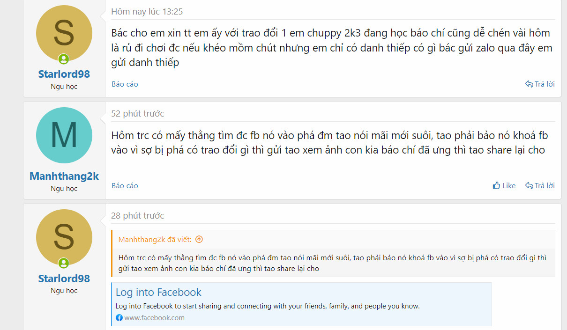Open 'Log into Facebook' link preview title
The image size is (567, 330).
tap(158, 292)
